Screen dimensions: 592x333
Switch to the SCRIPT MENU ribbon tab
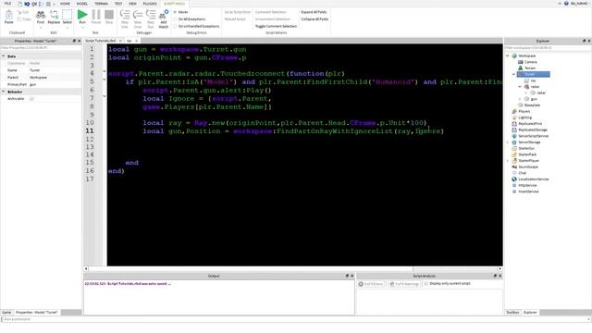click(175, 4)
